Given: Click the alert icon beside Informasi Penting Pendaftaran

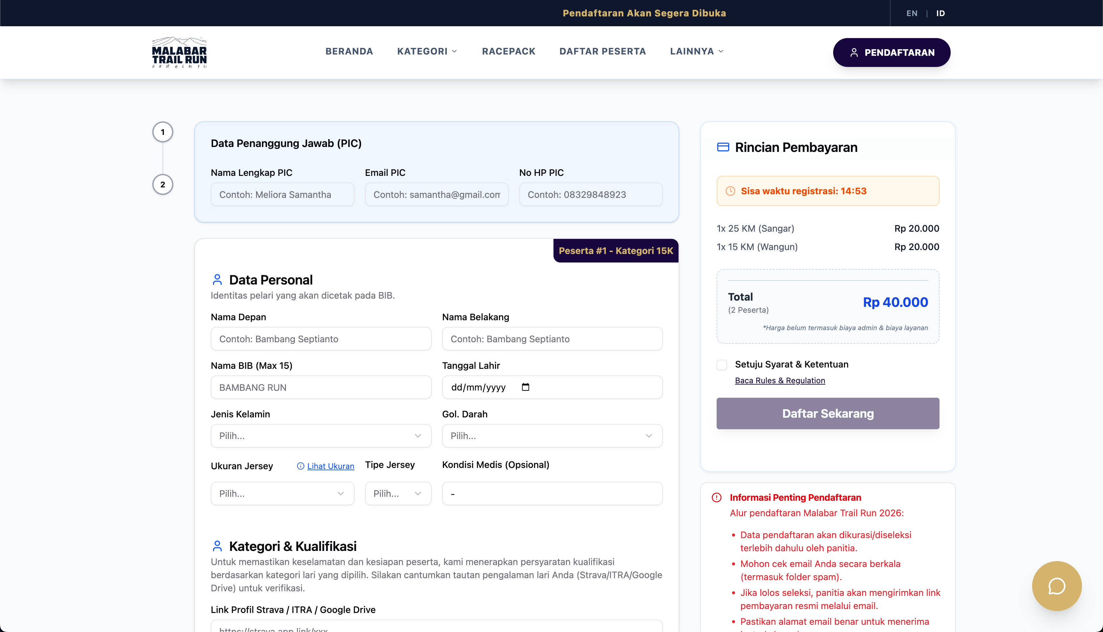Looking at the screenshot, I should tap(717, 497).
